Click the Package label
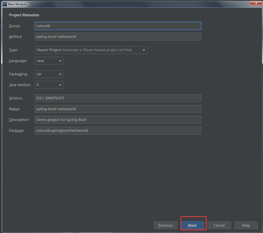Image resolution: width=263 pixels, height=233 pixels. coord(17,131)
